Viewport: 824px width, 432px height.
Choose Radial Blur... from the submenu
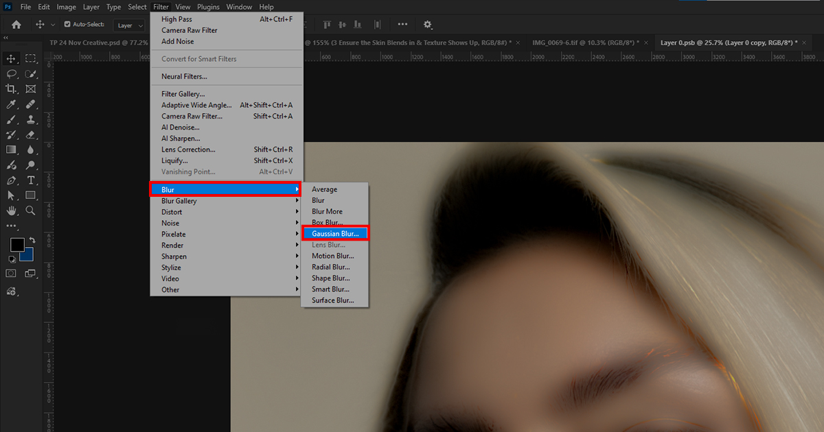point(336,267)
